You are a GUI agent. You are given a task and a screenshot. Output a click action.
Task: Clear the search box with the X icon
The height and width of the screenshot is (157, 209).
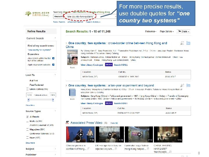click(x=116, y=17)
